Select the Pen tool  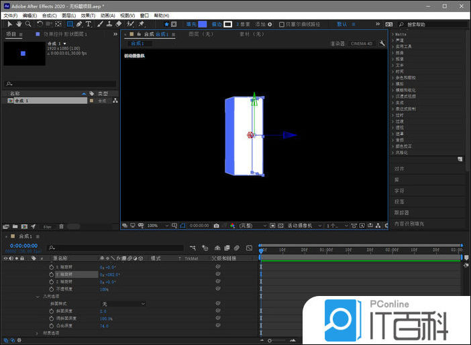79,24
